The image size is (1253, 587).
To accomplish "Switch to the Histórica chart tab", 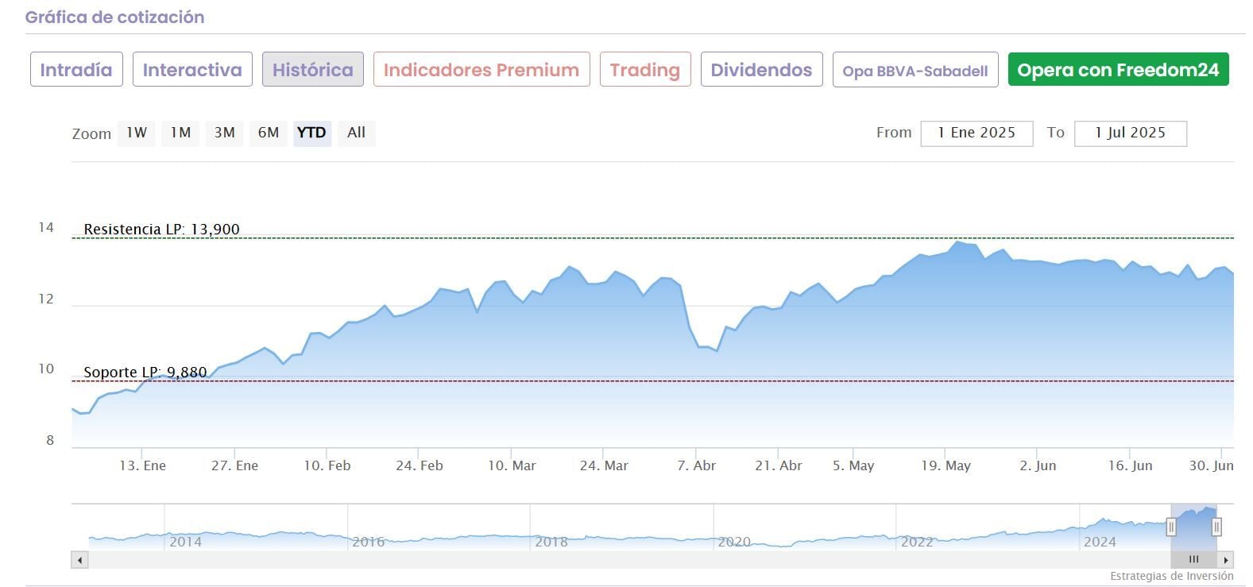I will [313, 70].
